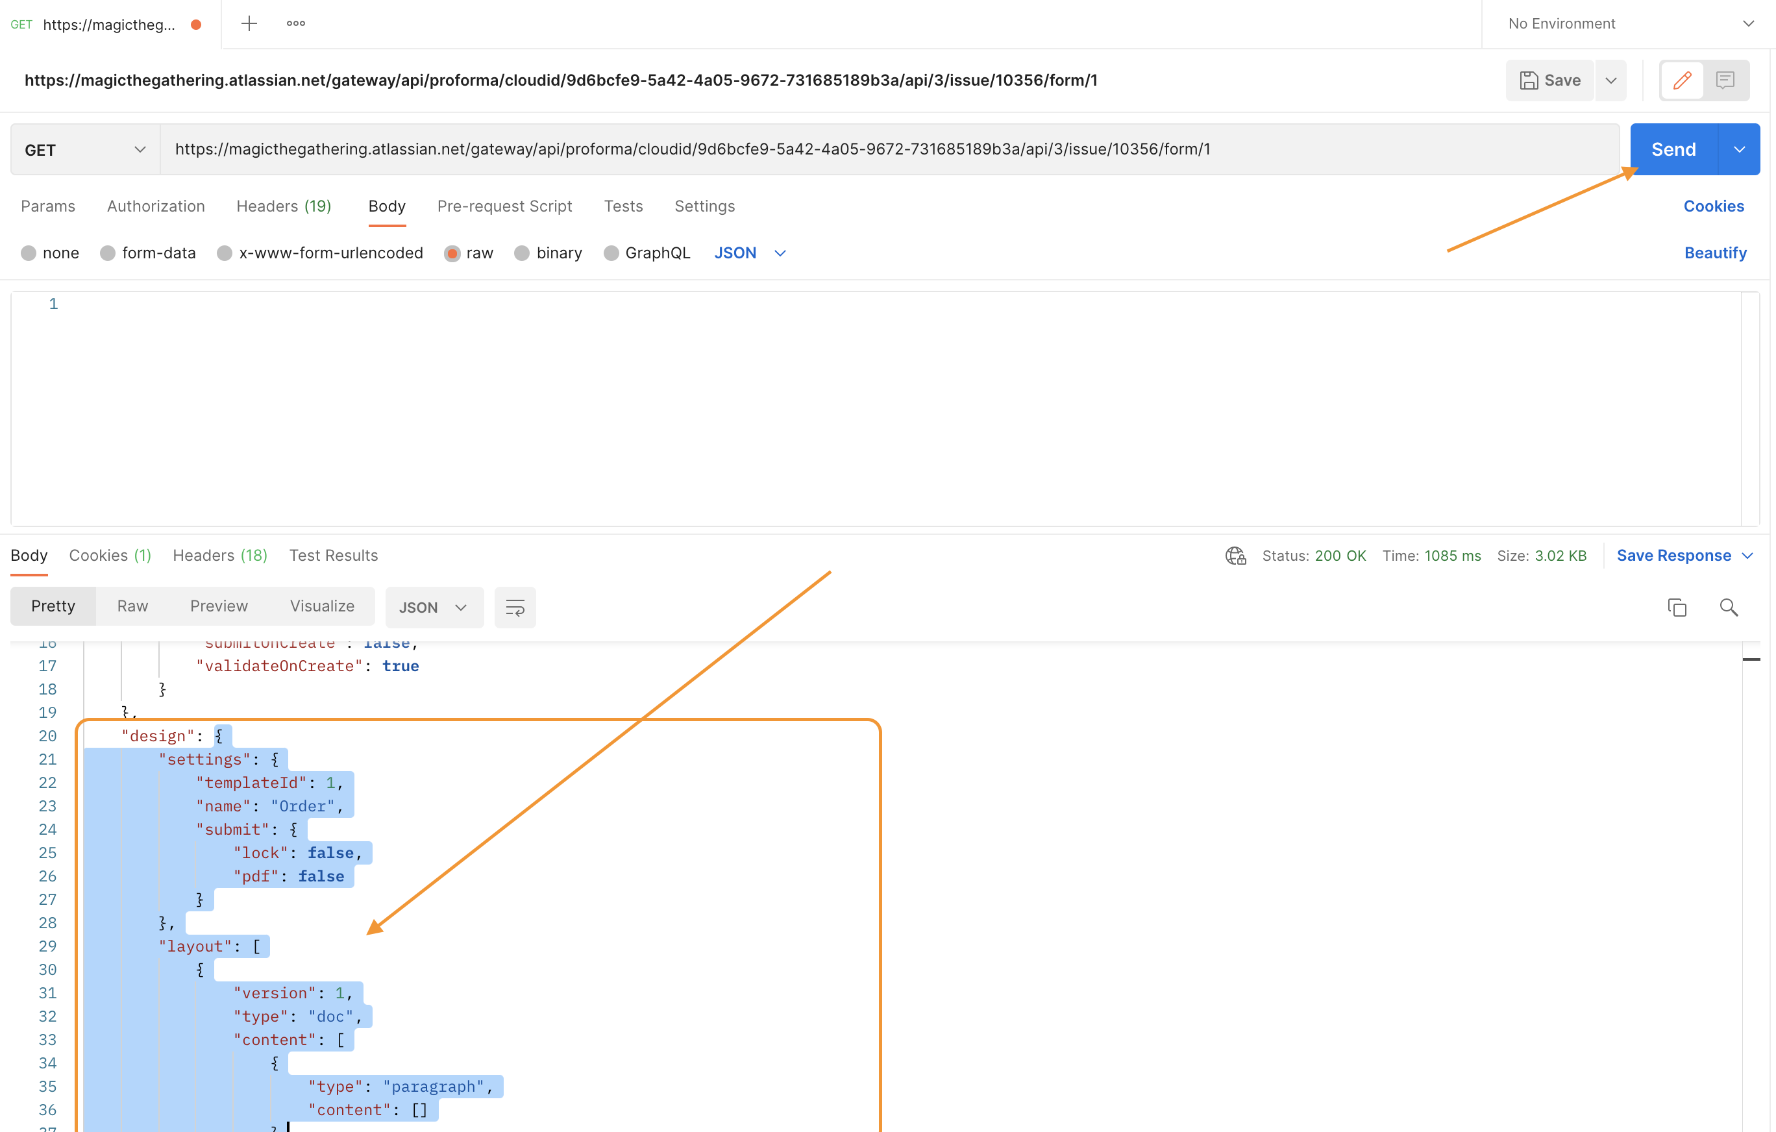Select the binary body option

pyautogui.click(x=522, y=253)
